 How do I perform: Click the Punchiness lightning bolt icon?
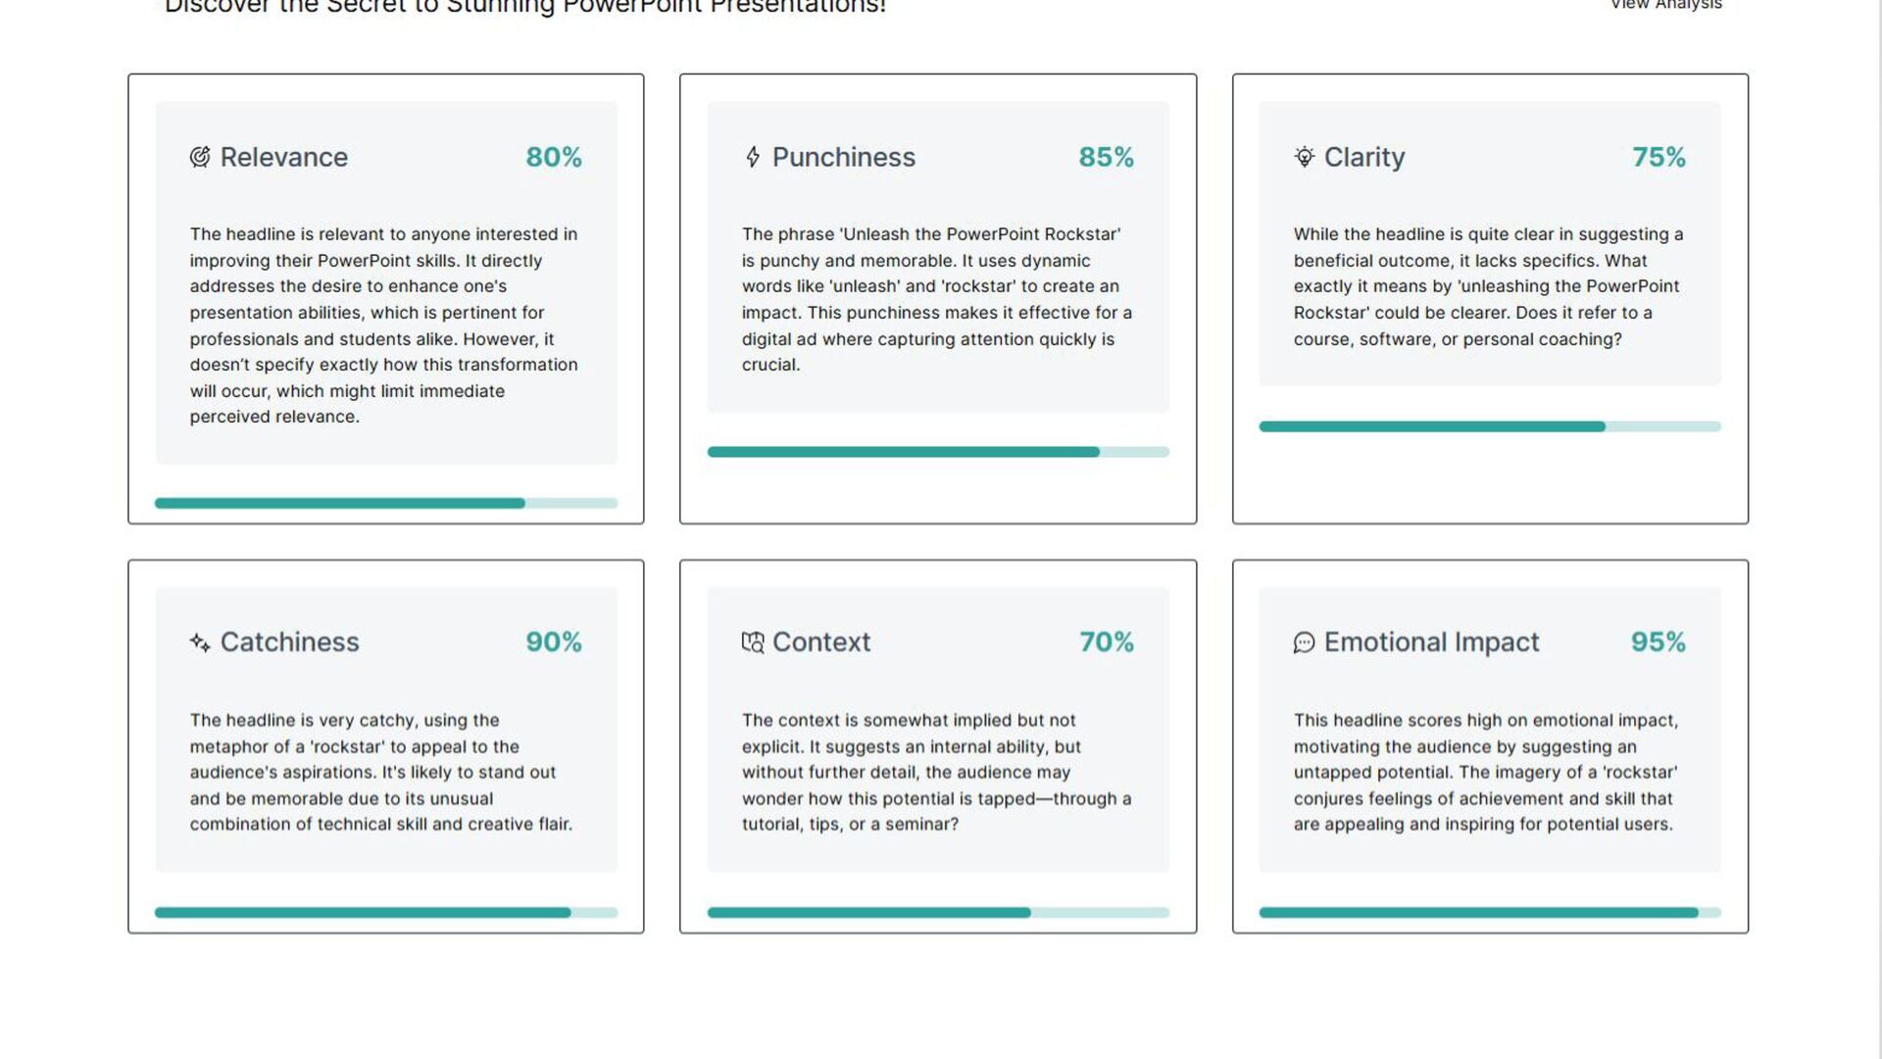(753, 157)
